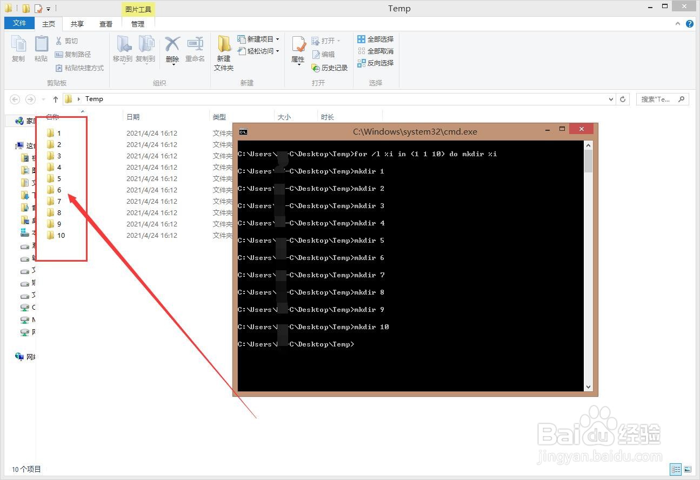Screen dimensions: 700x480
Task: Switch to large icons view in status bar
Action: [688, 469]
